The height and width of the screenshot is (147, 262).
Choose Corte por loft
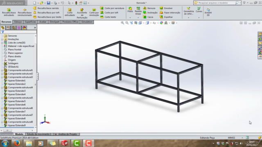coord(109,13)
